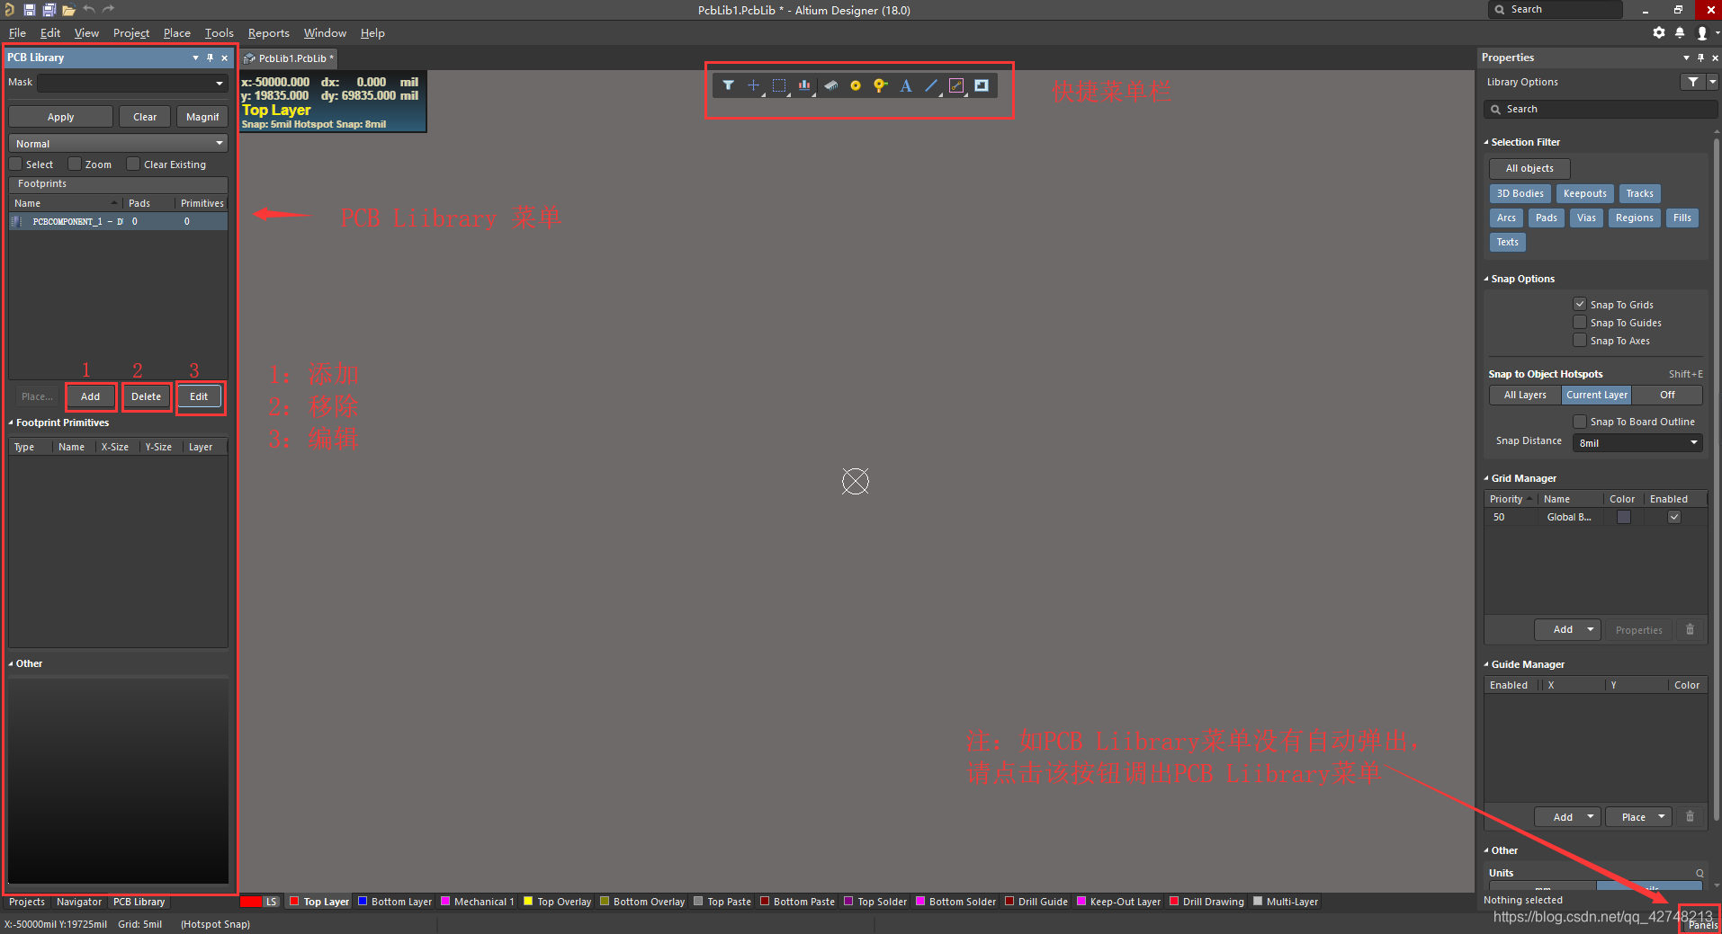Click the dashed Select Rectangle icon
Screen dimensions: 1722x934
tap(779, 85)
